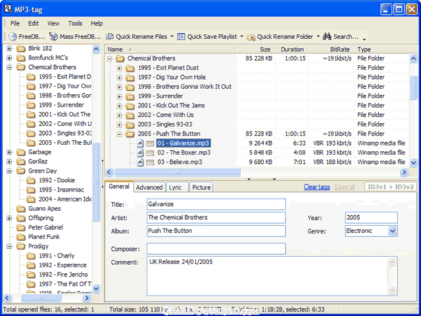
Task: Click the music note icon of 02 - The Boxer.mp3
Action: [x=140, y=153]
